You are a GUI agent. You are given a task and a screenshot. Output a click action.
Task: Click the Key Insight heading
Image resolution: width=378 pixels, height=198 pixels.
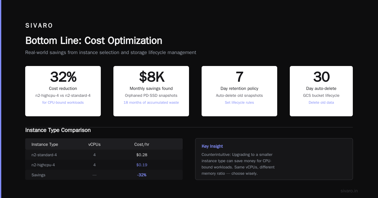tap(212, 146)
